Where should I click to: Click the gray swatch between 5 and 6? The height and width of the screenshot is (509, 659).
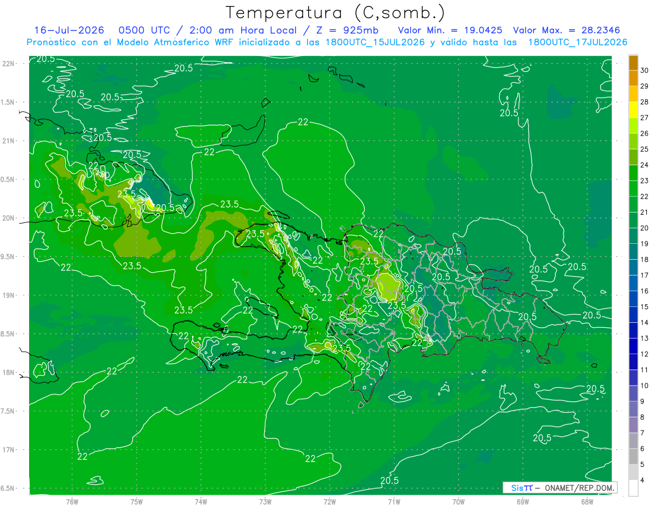click(x=633, y=457)
